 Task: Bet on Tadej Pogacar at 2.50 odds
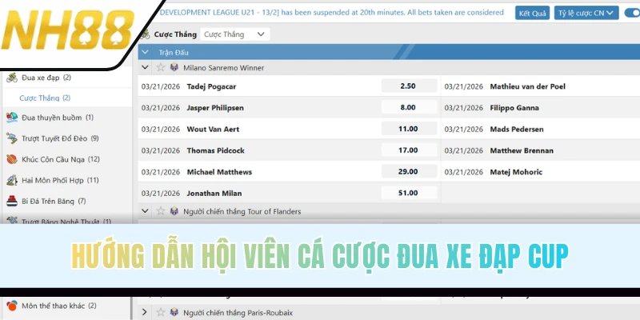click(x=407, y=86)
